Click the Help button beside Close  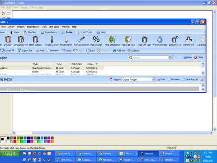pos(188,58)
